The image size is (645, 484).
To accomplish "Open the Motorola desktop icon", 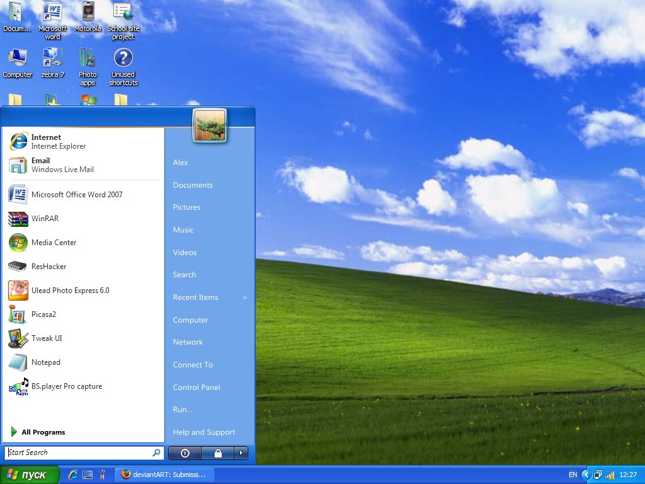I will [x=88, y=16].
